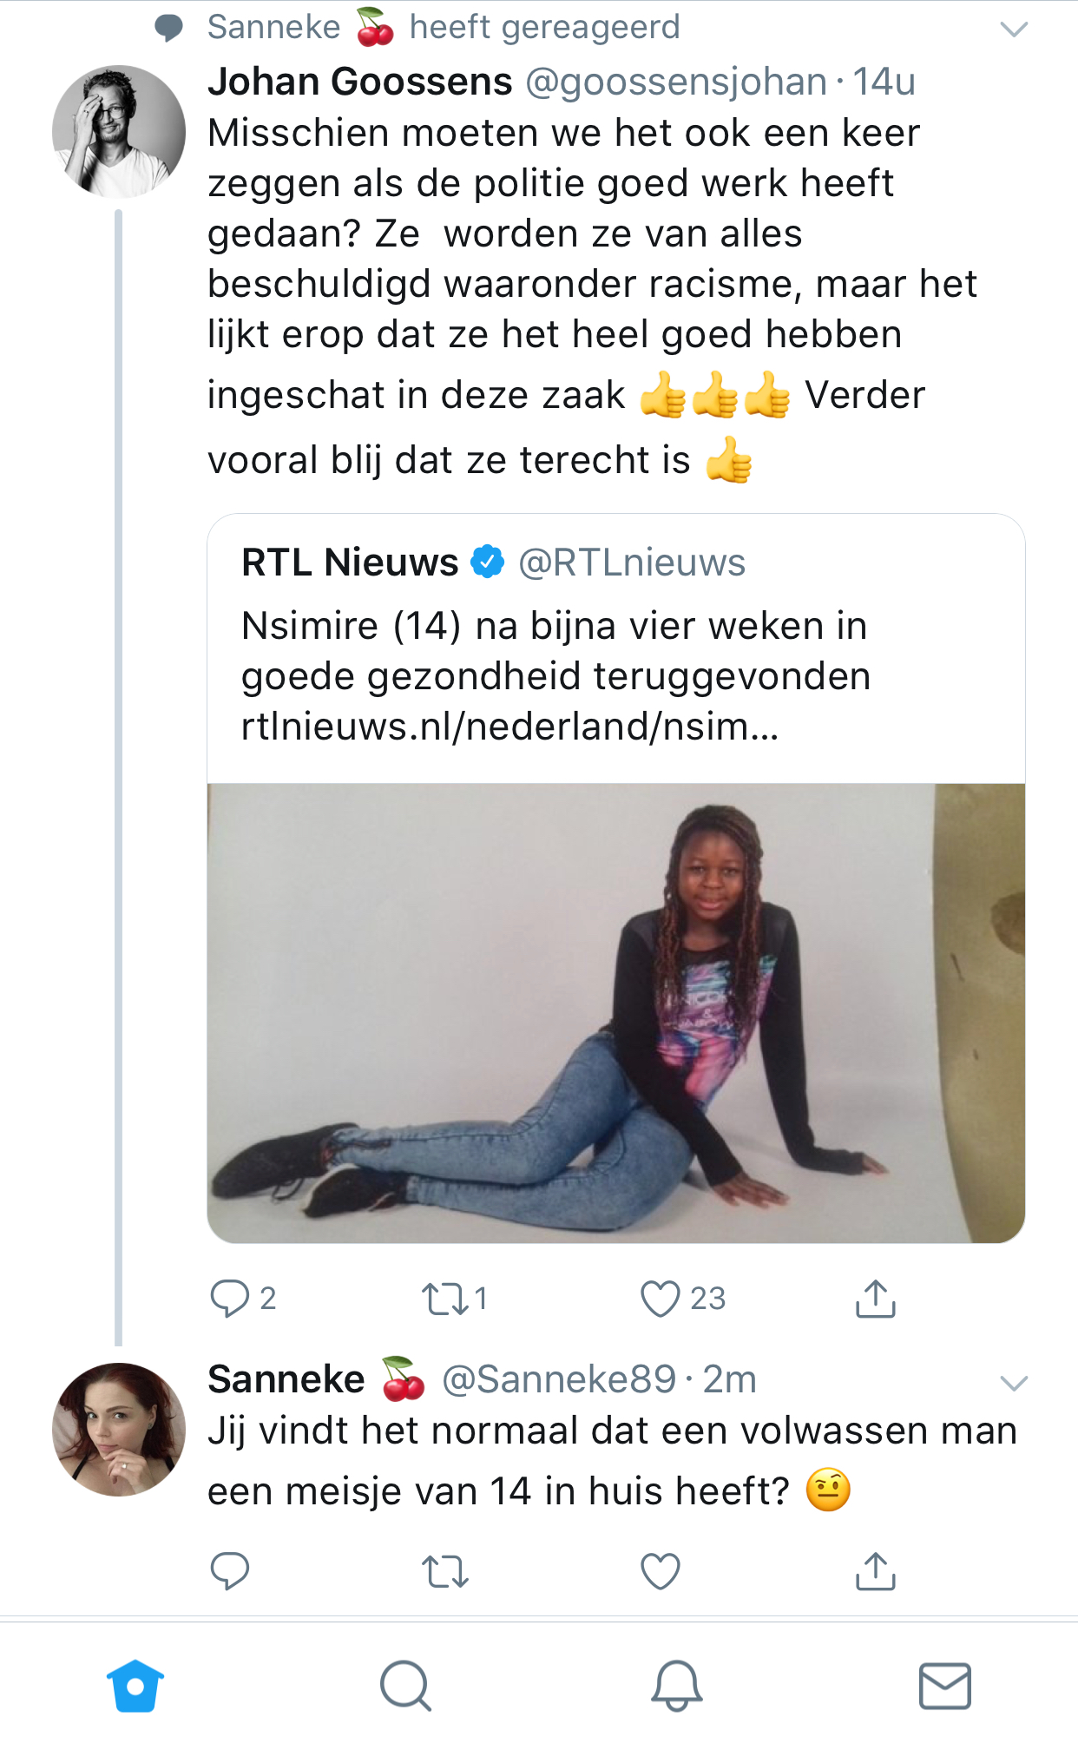
Task: Retweet Johan Goossens' tweet
Action: point(444,1299)
